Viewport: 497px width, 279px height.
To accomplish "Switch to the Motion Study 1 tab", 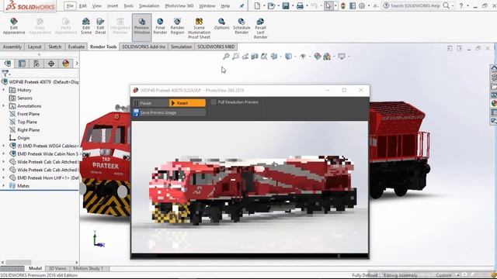I will (x=88, y=268).
